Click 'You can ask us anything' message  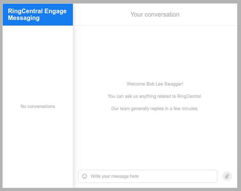point(155,96)
